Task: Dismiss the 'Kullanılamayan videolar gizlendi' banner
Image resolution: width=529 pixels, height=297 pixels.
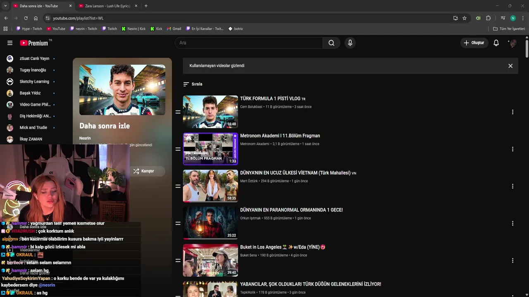Action: click(510, 66)
